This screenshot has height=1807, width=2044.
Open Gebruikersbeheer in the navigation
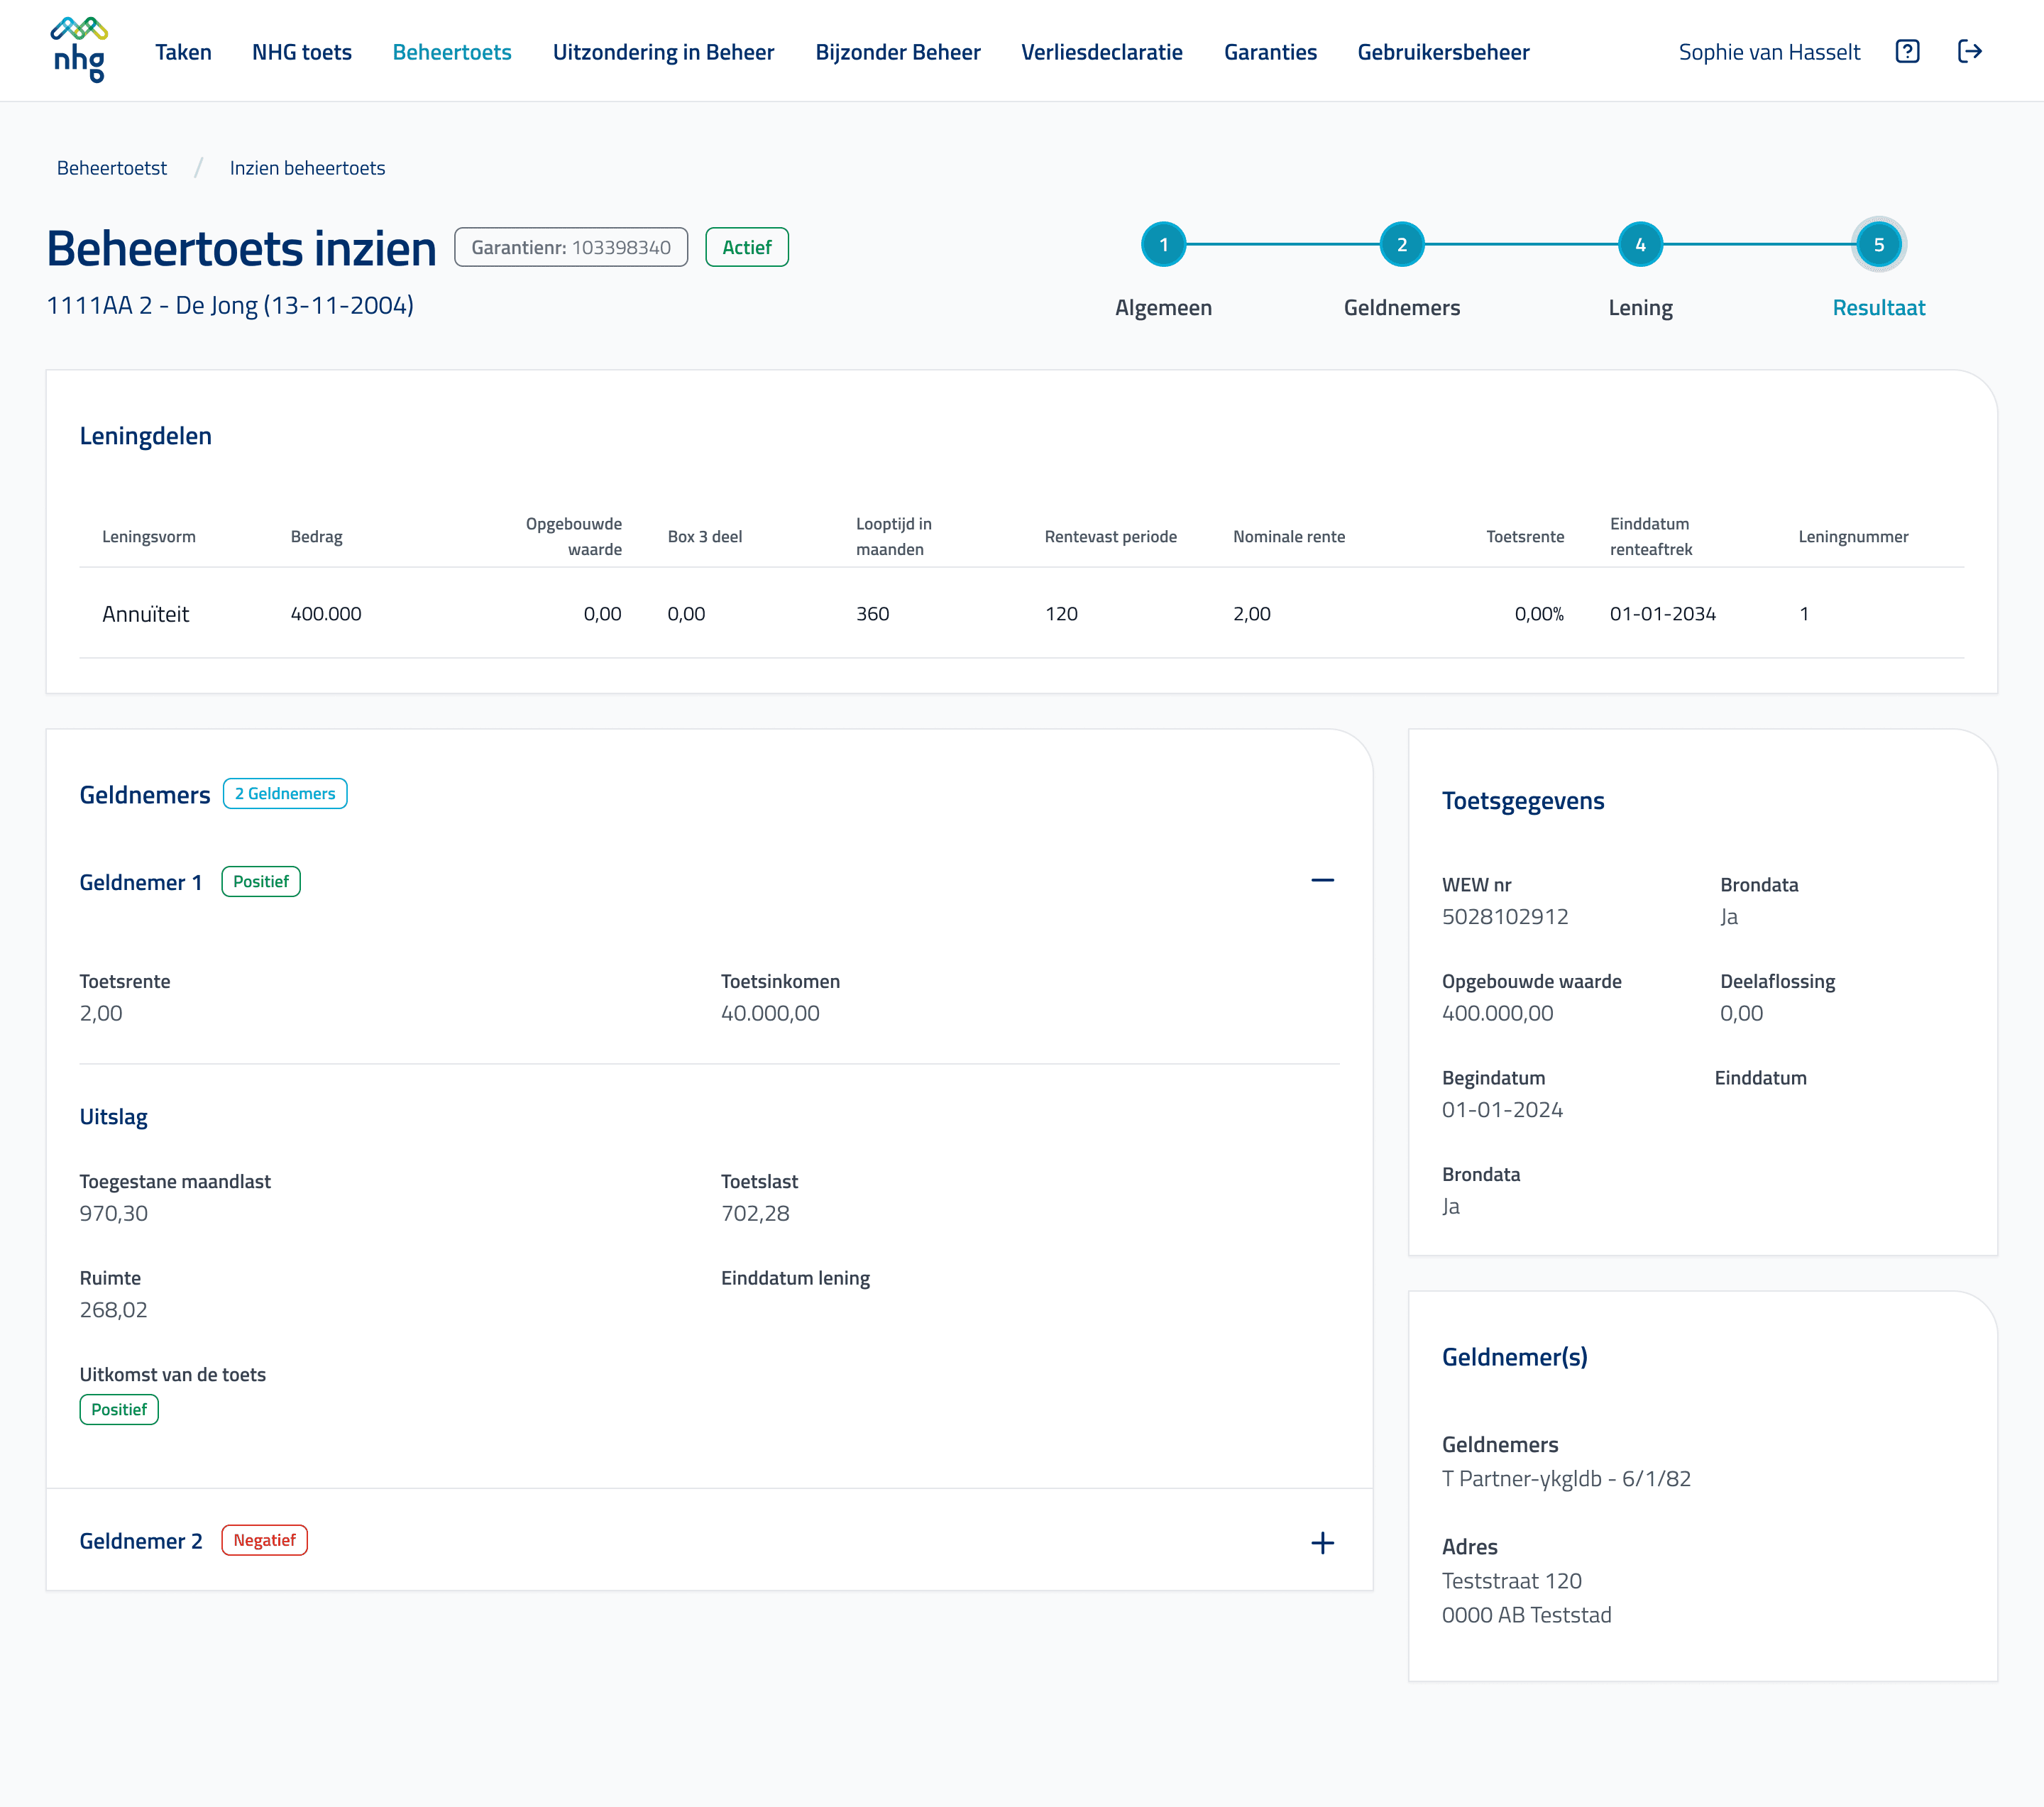coord(1443,52)
